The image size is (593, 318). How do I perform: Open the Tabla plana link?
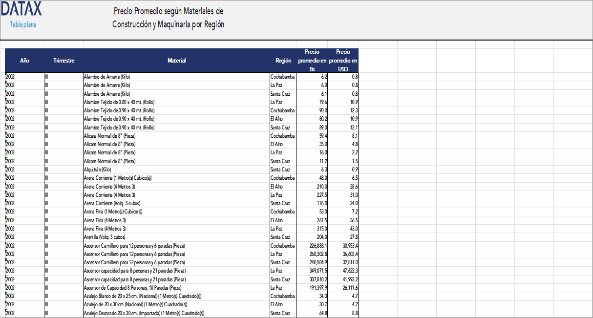pyautogui.click(x=23, y=24)
